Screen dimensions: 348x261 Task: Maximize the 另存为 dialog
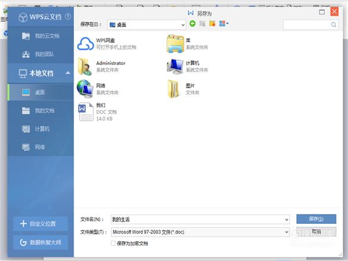[x=322, y=12]
